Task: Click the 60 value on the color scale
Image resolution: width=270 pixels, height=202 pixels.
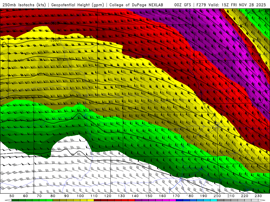Action: pyautogui.click(x=25, y=196)
